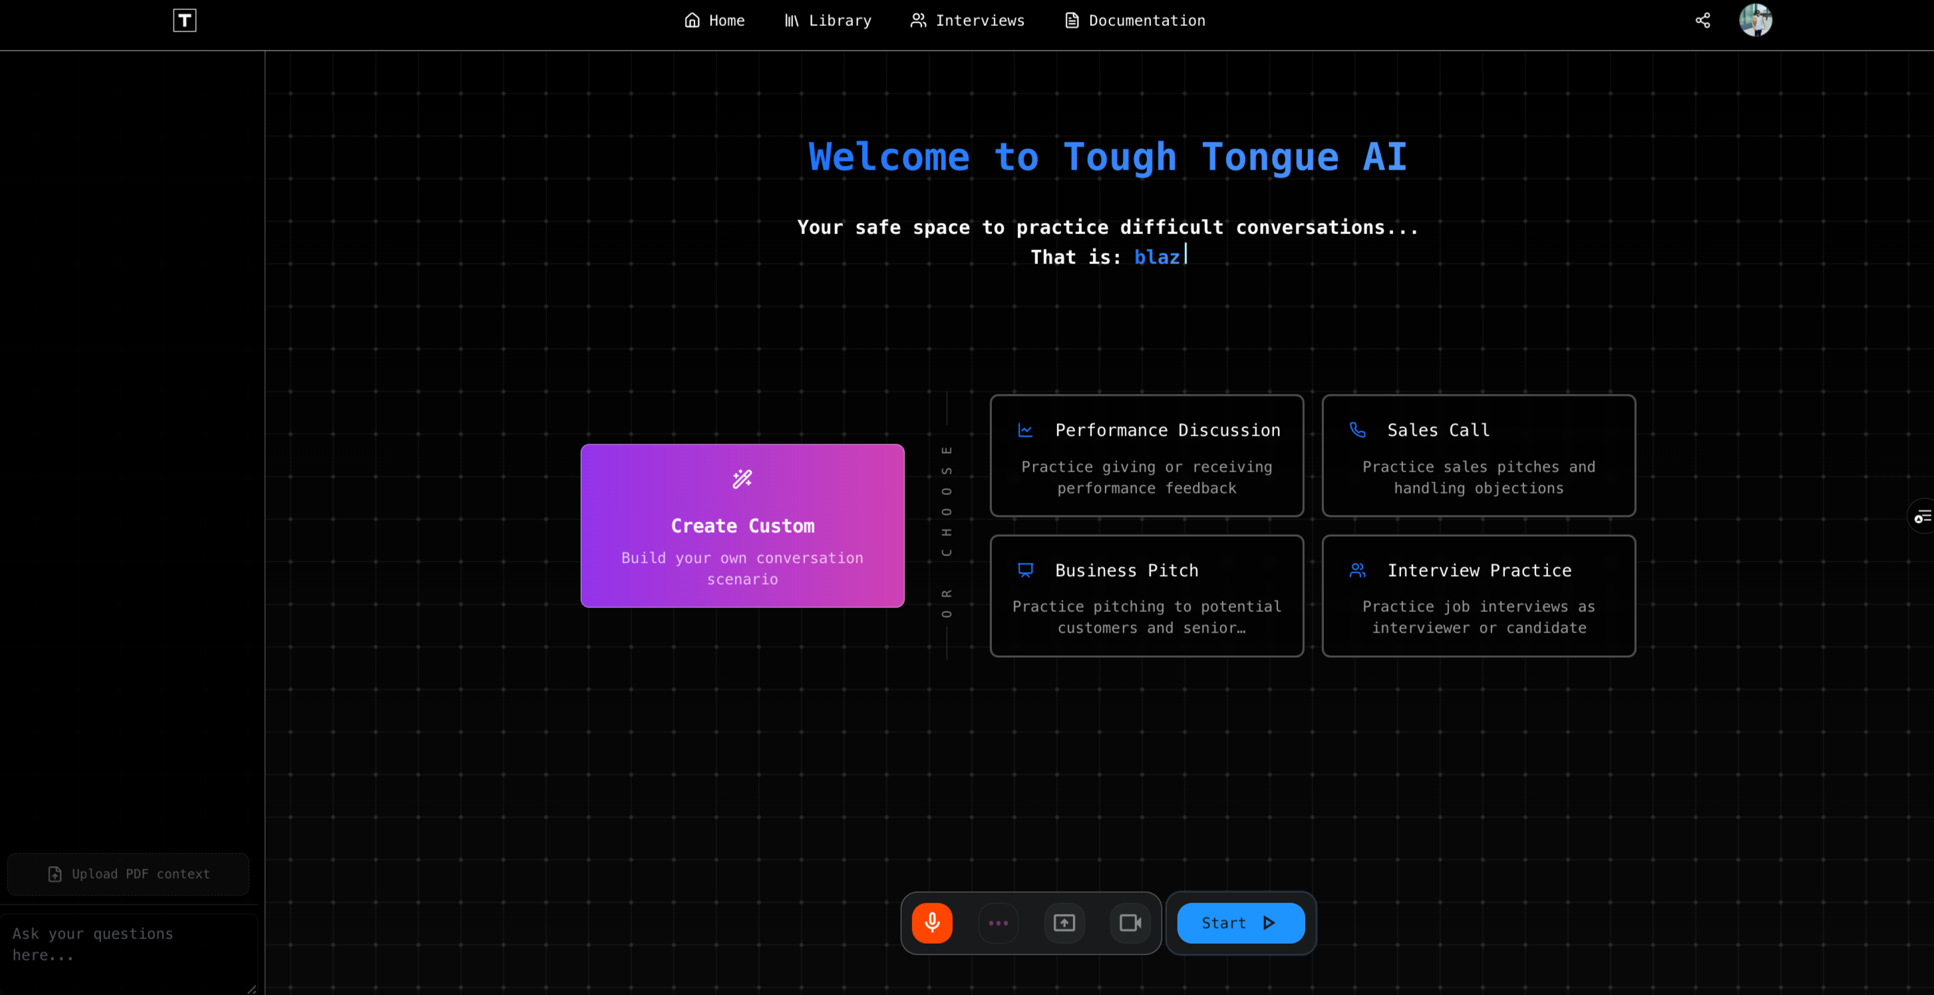The width and height of the screenshot is (1934, 995).
Task: Choose the Performance Discussion scenario
Action: [x=1146, y=456]
